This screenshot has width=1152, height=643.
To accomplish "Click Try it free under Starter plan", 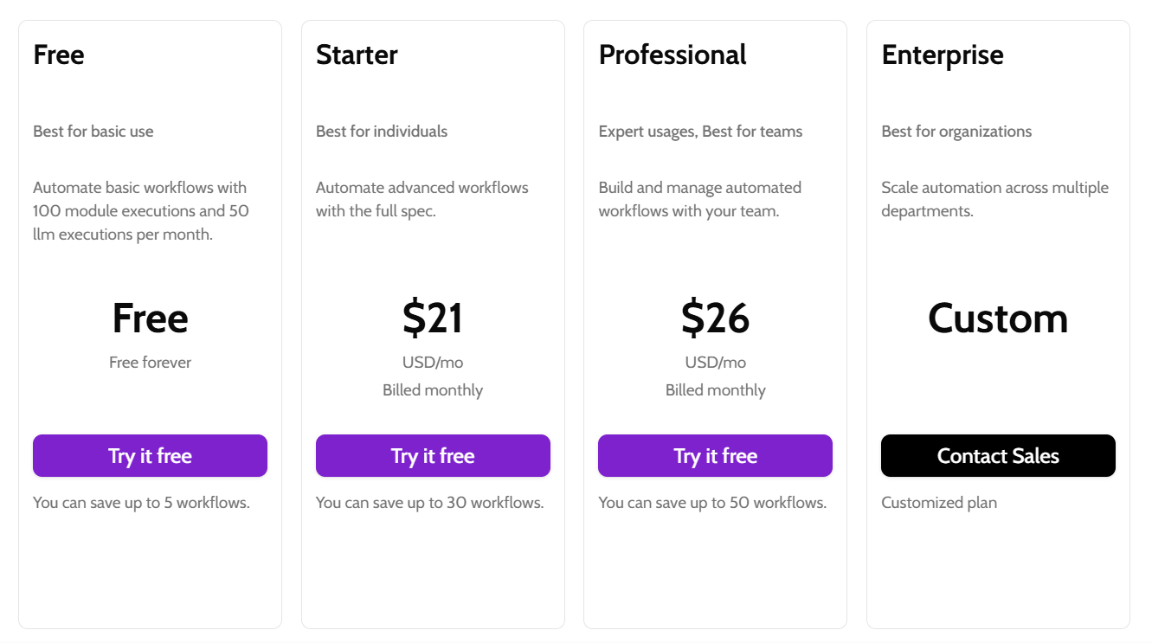I will (x=433, y=455).
